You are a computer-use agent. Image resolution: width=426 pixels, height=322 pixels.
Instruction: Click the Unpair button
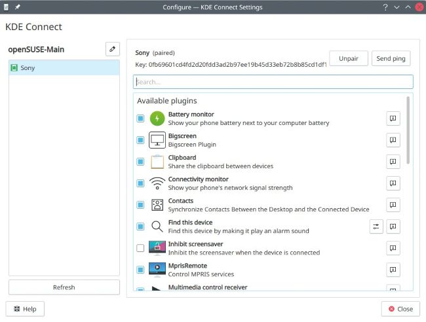[x=348, y=58]
